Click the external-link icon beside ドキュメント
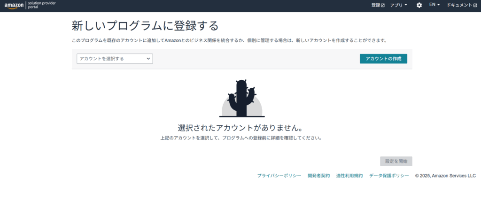The width and height of the screenshot is (481, 215). [x=475, y=5]
